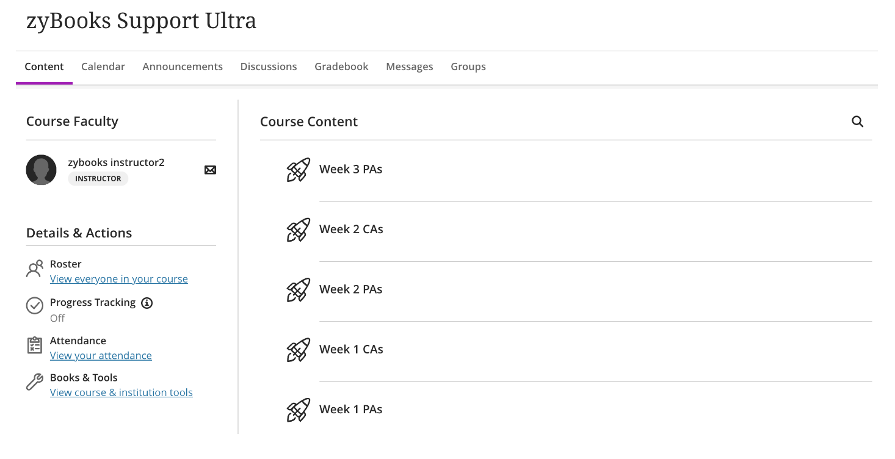895x459 pixels.
Task: Select the Groups tab
Action: click(x=468, y=67)
